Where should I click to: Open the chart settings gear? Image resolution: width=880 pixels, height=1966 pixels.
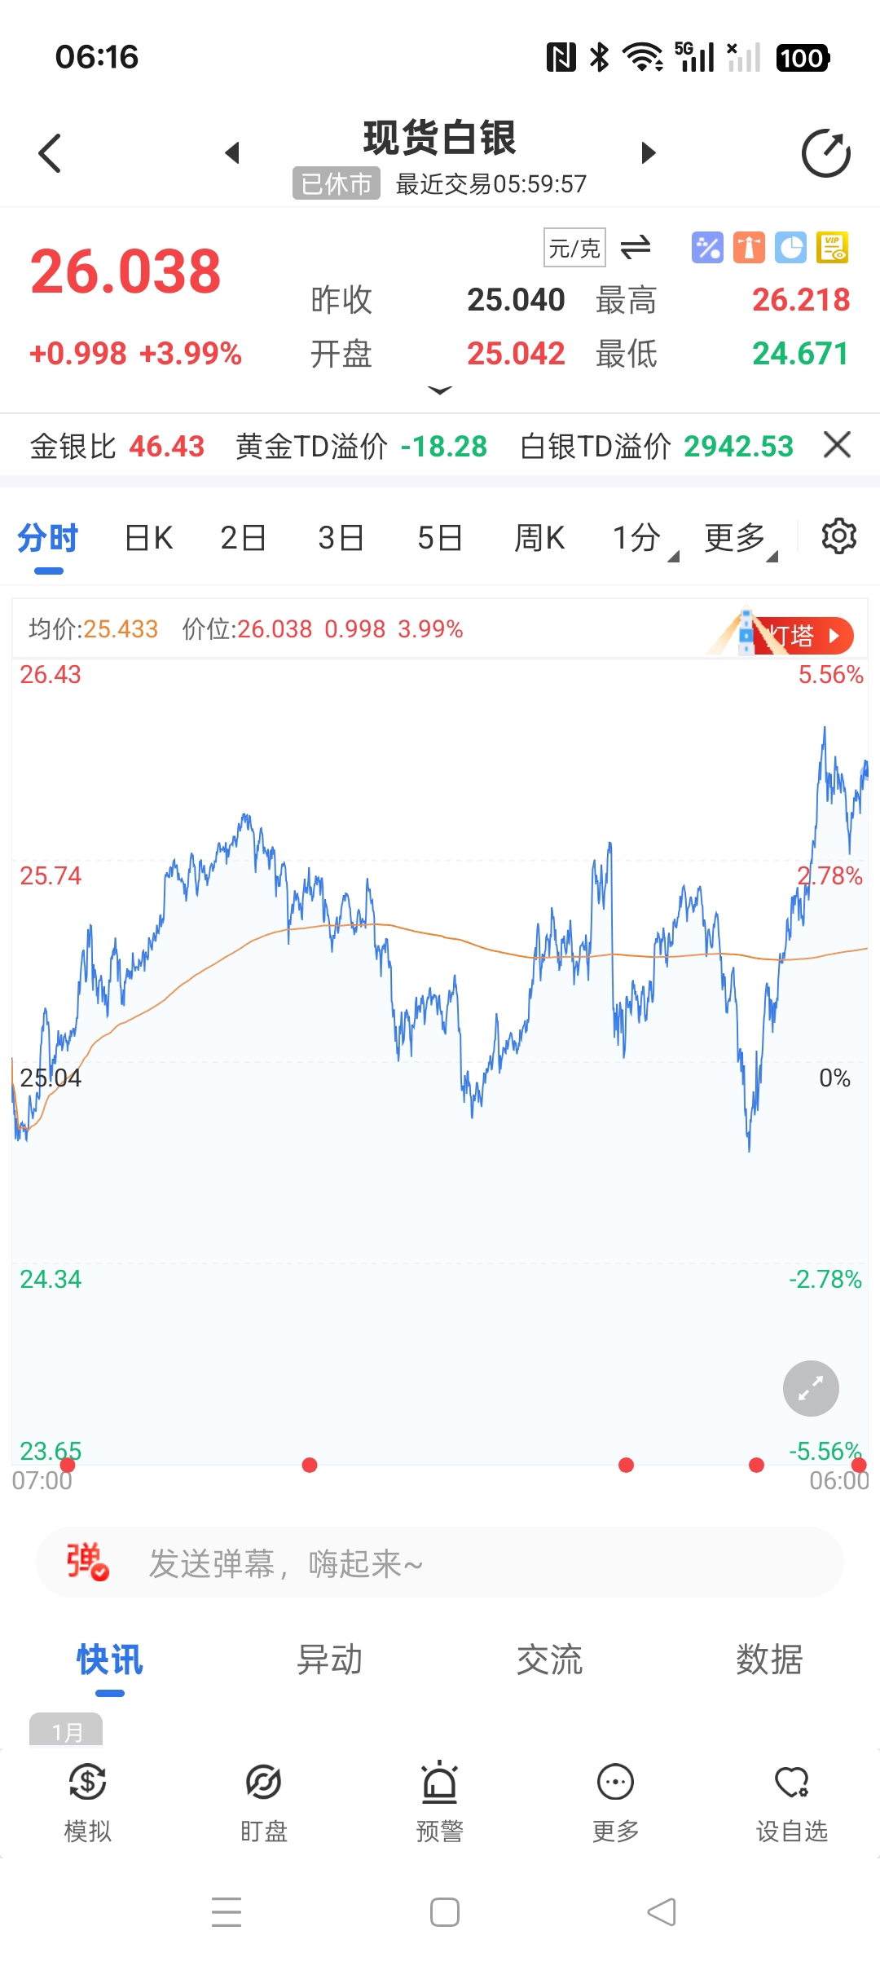[x=838, y=536]
